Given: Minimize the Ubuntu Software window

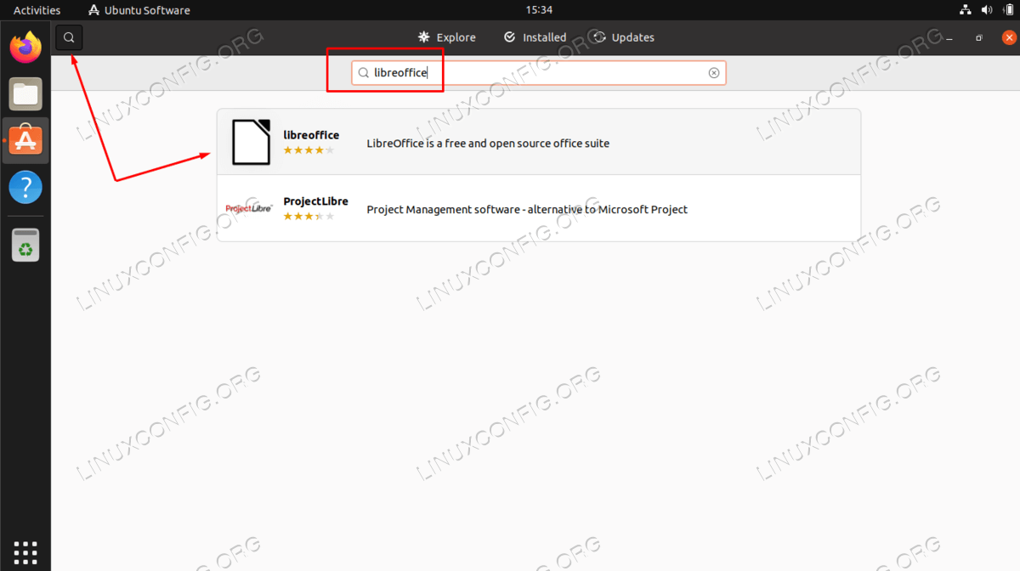Looking at the screenshot, I should point(949,38).
